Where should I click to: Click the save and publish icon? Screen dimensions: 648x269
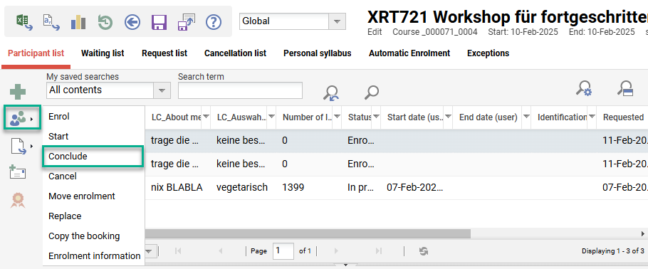pos(187,21)
